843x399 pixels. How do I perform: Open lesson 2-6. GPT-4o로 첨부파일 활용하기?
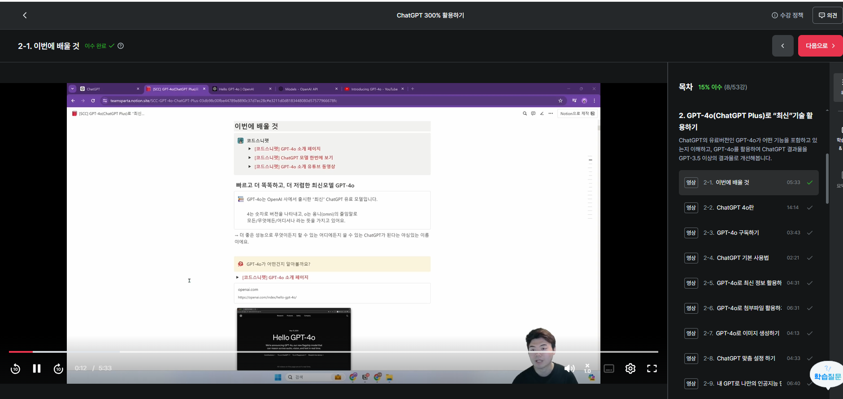(748, 308)
